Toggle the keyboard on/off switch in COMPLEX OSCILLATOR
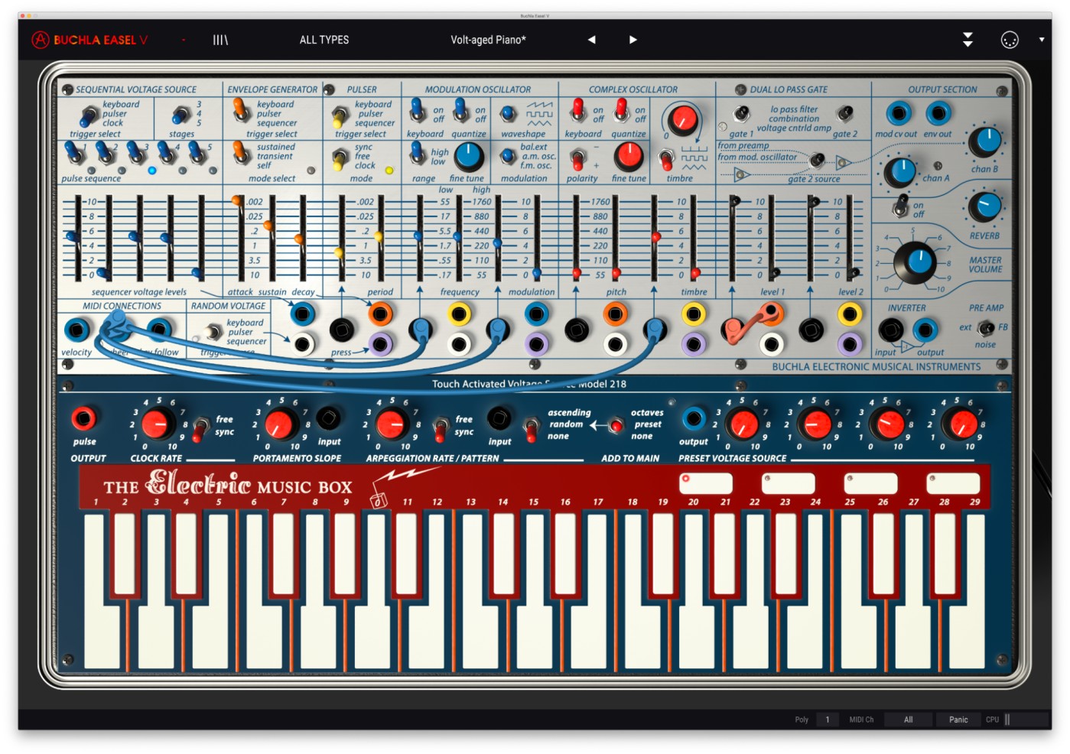 pyautogui.click(x=577, y=112)
